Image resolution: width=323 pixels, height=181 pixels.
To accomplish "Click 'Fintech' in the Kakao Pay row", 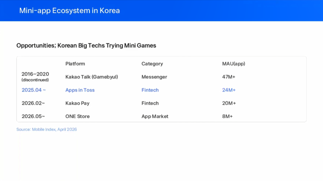I will click(x=150, y=103).
